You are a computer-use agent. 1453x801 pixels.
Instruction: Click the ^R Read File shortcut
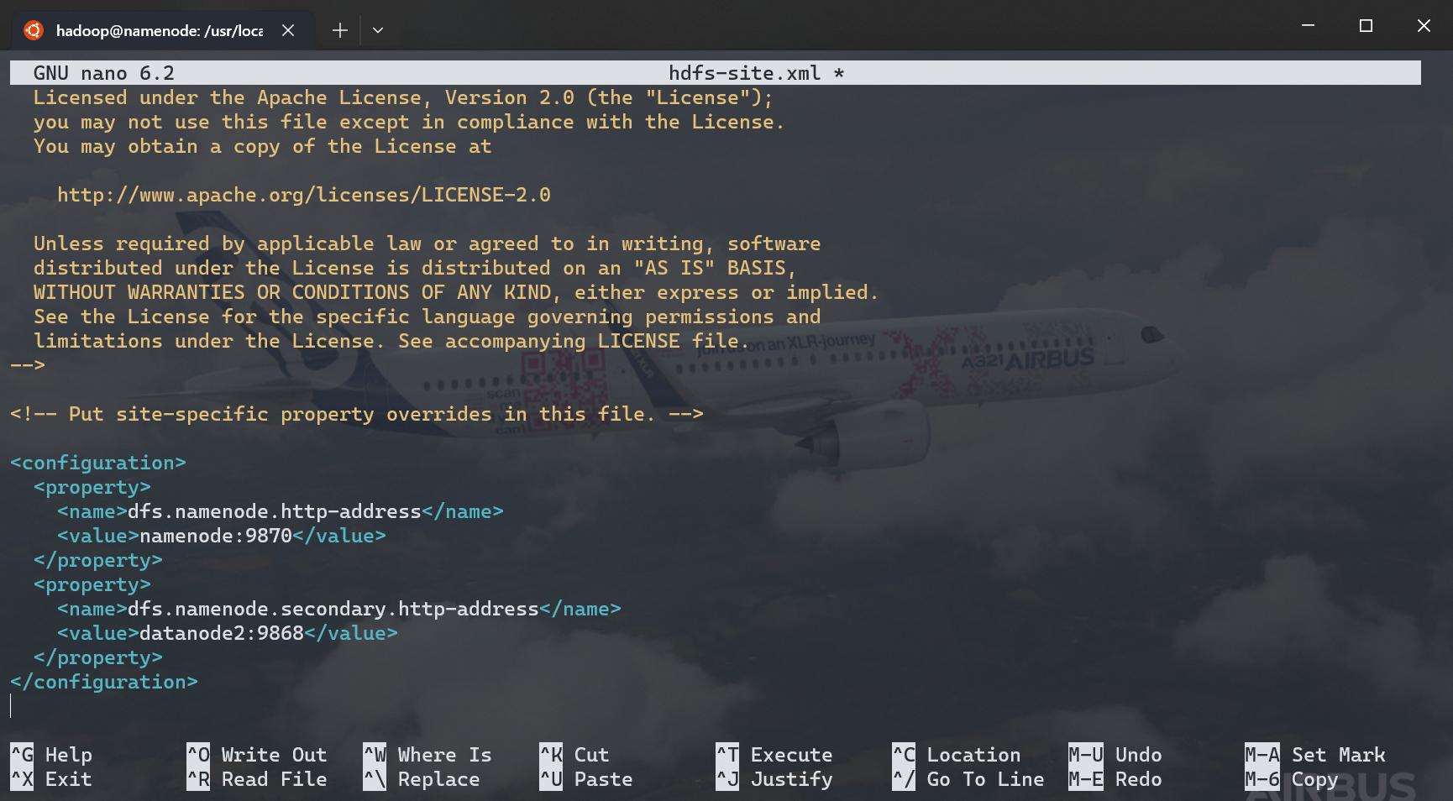pos(257,779)
